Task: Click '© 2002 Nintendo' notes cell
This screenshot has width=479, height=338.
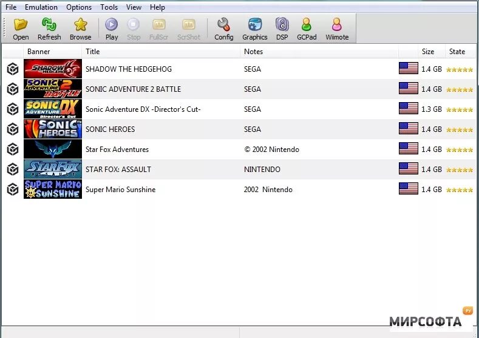Action: 271,150
